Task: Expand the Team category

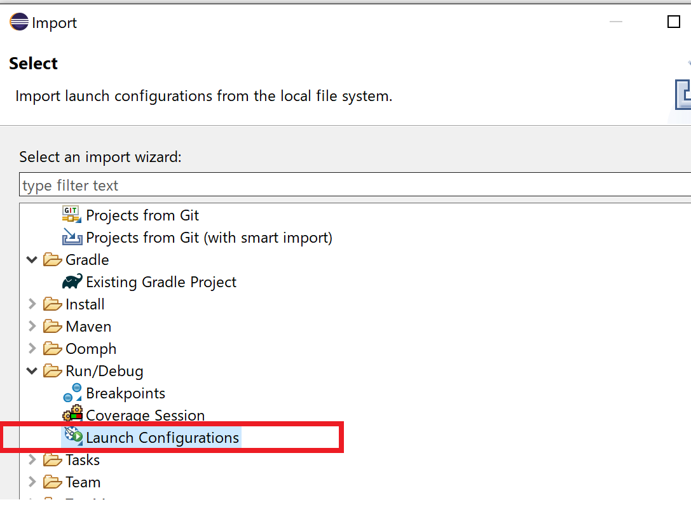Action: [x=31, y=482]
